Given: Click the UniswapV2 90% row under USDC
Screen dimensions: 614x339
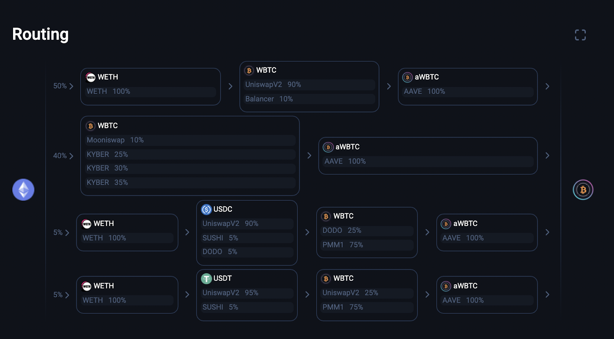Looking at the screenshot, I should (x=247, y=224).
